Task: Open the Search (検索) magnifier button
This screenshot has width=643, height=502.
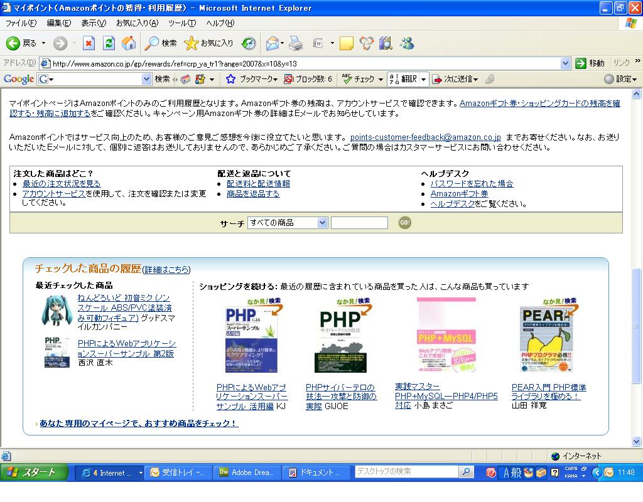Action: pyautogui.click(x=161, y=43)
